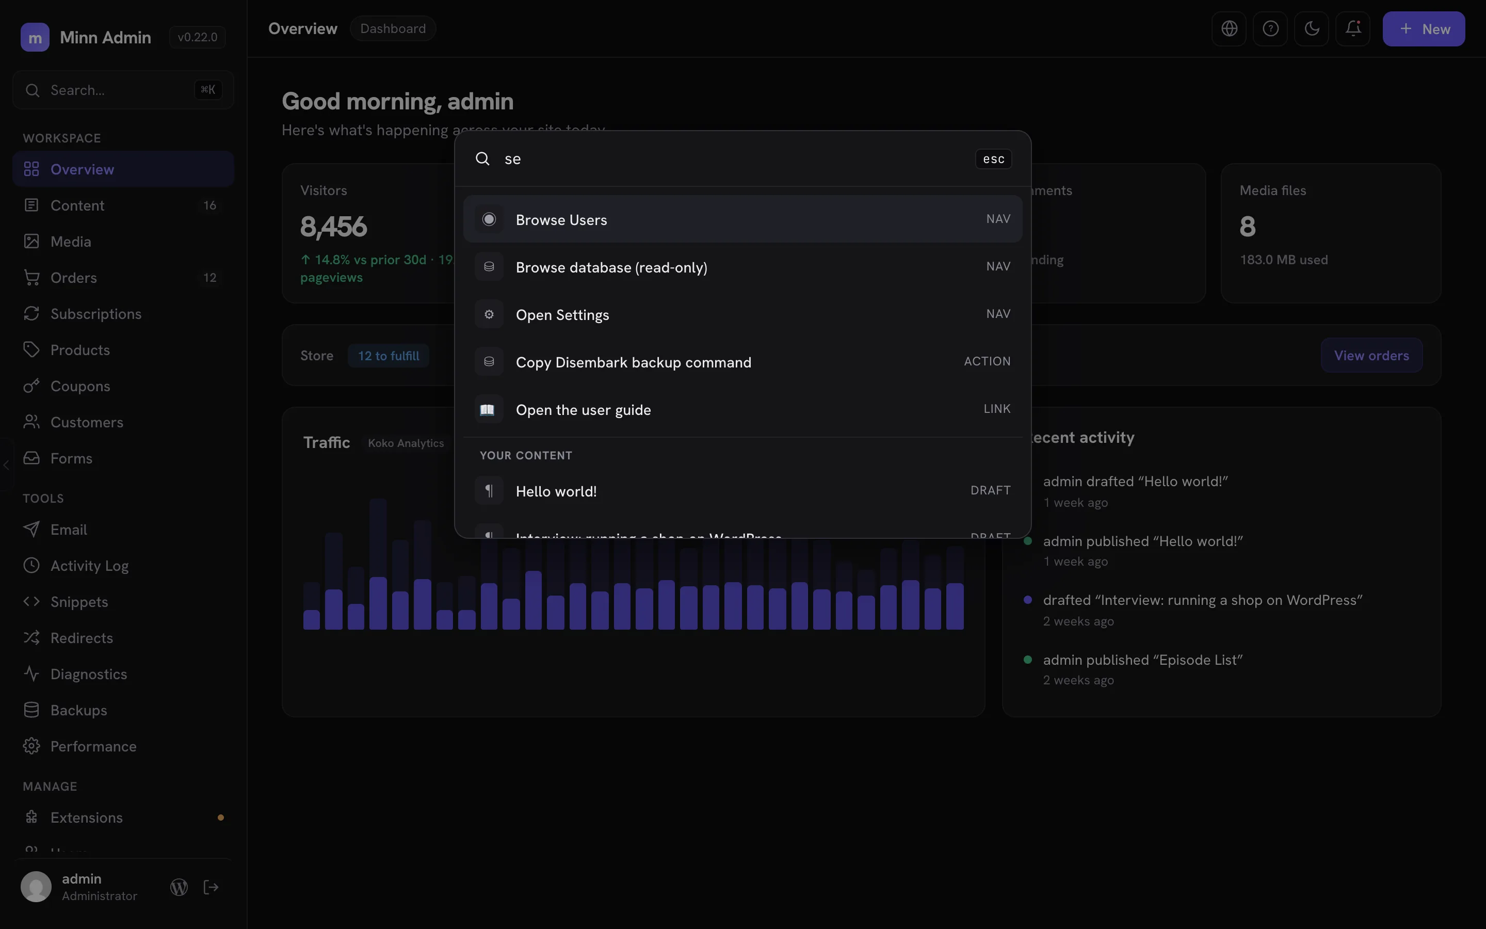The width and height of the screenshot is (1486, 929).
Task: Click the Forms inbox icon
Action: click(x=31, y=458)
